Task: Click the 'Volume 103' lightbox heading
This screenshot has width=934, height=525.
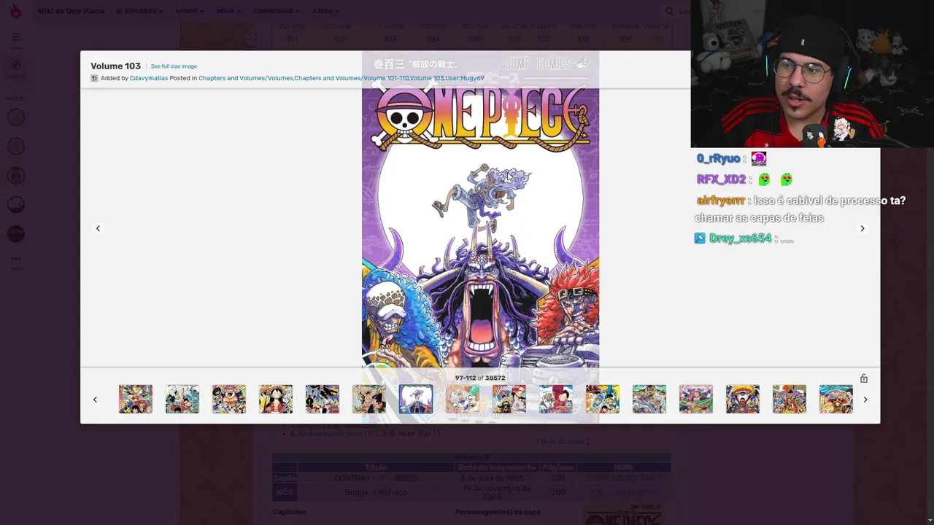Action: (115, 66)
